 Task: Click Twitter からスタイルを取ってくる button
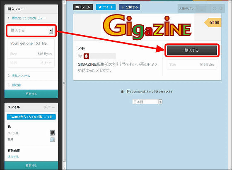pos(31,117)
